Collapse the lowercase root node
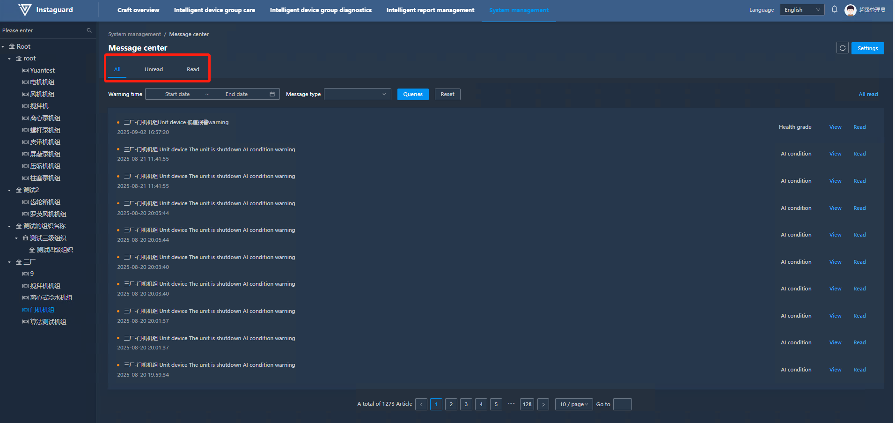Viewport: 895px width, 423px height. pyautogui.click(x=9, y=59)
